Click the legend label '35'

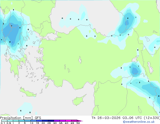tap(61, 123)
